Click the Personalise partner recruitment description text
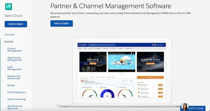Viewport: 210px width, 111px height. [x=120, y=15]
